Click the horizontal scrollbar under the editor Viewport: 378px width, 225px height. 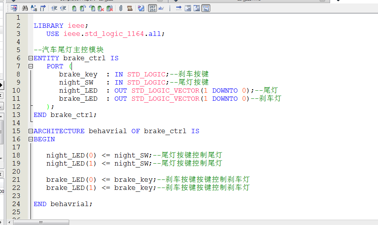pyautogui.click(x=193, y=222)
